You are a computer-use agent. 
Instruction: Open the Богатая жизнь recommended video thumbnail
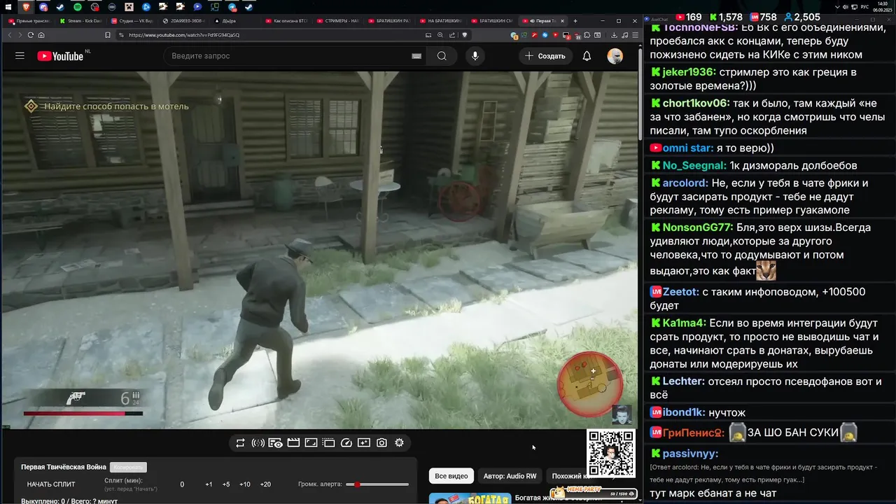[470, 498]
